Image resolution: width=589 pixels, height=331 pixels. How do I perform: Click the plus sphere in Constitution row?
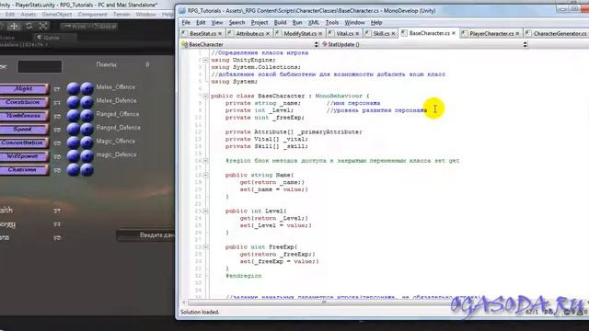(x=87, y=102)
